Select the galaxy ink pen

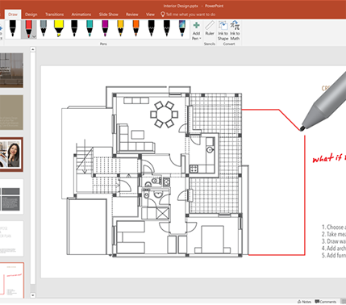click(x=182, y=28)
